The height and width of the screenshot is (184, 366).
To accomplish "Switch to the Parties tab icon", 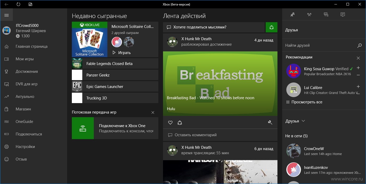I will [x=309, y=15].
